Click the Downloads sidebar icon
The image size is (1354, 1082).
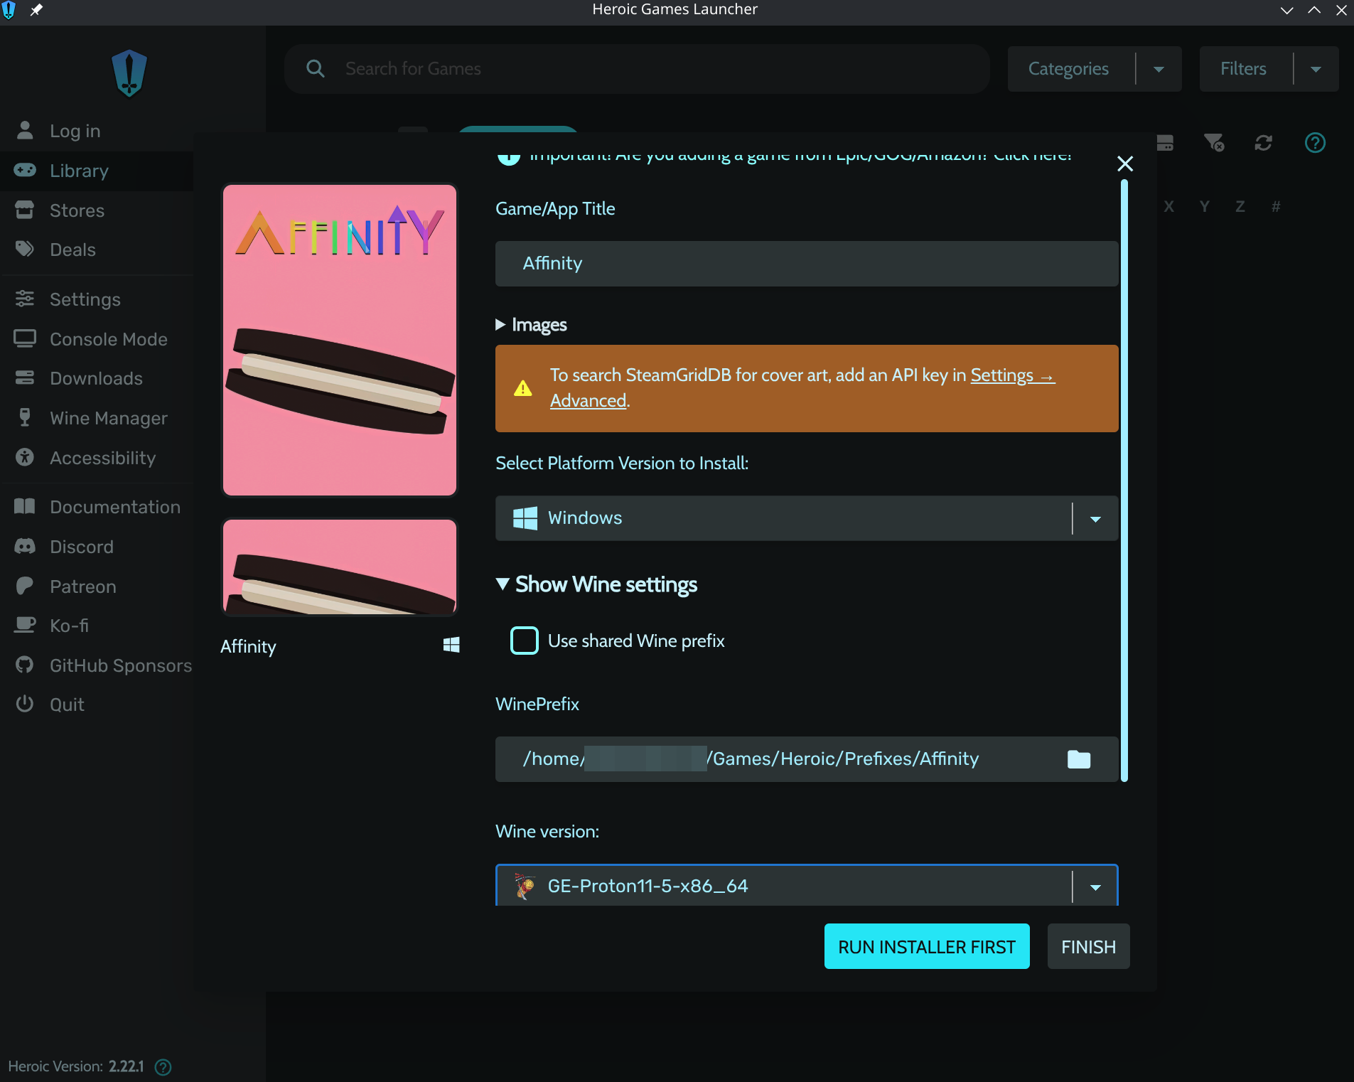[x=25, y=378]
